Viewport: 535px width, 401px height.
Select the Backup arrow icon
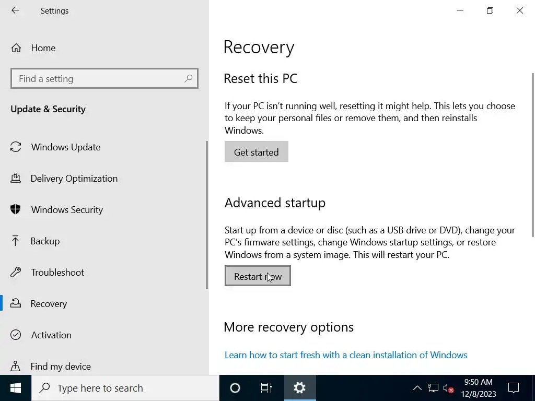15,241
